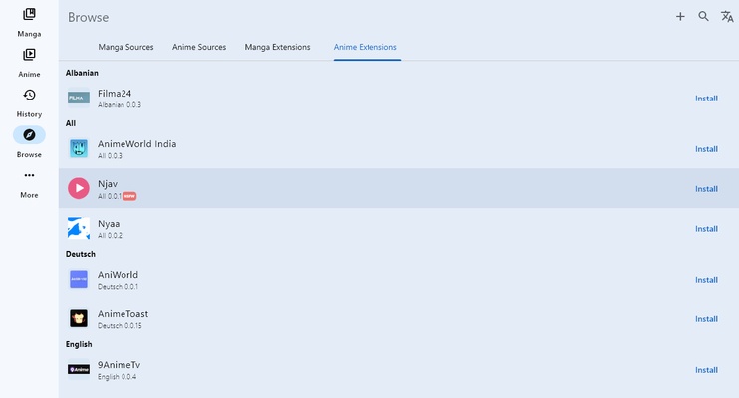Open the History clock icon
Viewport: 739px width, 398px height.
pyautogui.click(x=29, y=95)
